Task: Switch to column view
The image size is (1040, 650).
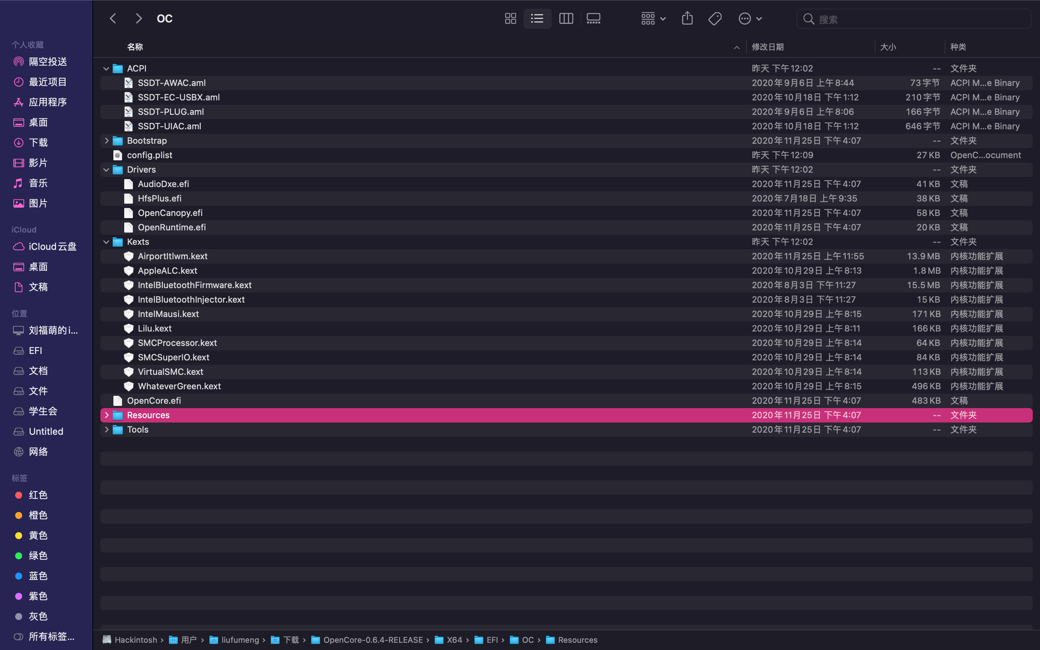Action: pyautogui.click(x=566, y=18)
